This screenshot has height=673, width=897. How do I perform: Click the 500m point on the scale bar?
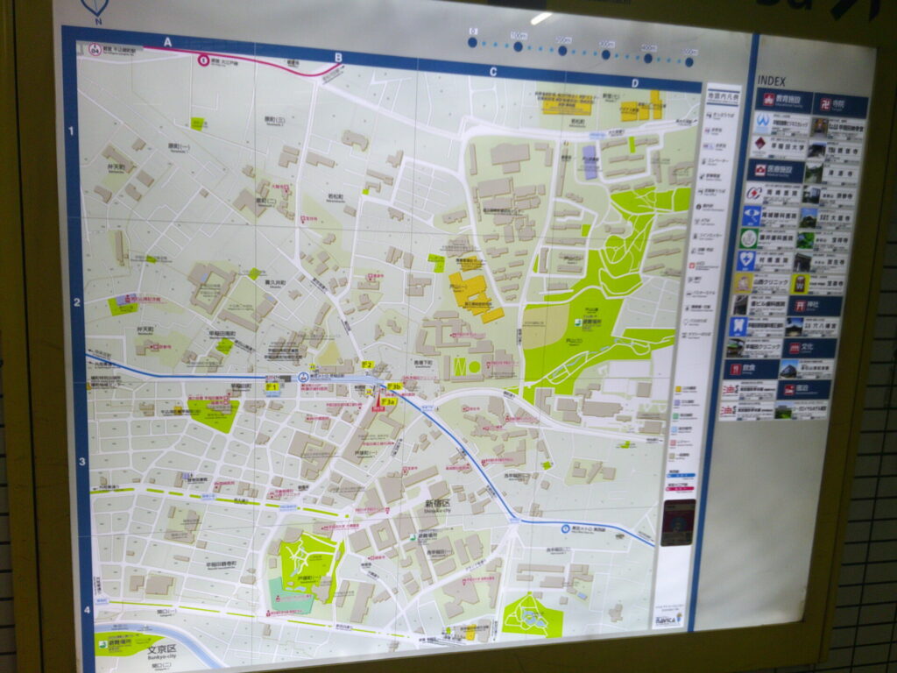[x=689, y=61]
